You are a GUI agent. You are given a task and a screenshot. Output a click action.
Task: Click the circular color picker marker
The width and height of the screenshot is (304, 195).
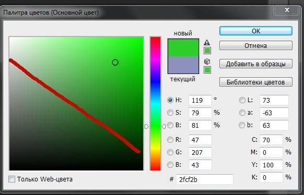click(115, 62)
